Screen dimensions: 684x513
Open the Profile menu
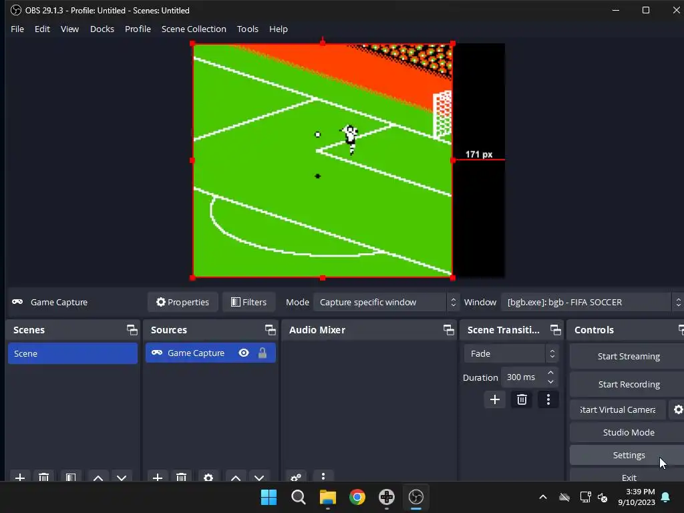click(x=138, y=29)
